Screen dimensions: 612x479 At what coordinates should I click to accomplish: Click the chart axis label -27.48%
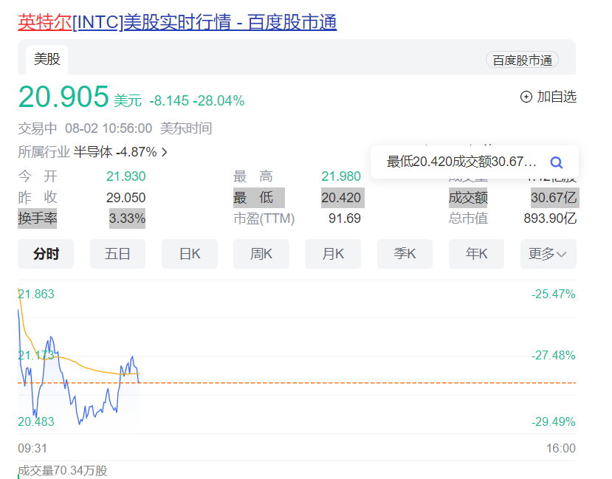click(x=554, y=355)
